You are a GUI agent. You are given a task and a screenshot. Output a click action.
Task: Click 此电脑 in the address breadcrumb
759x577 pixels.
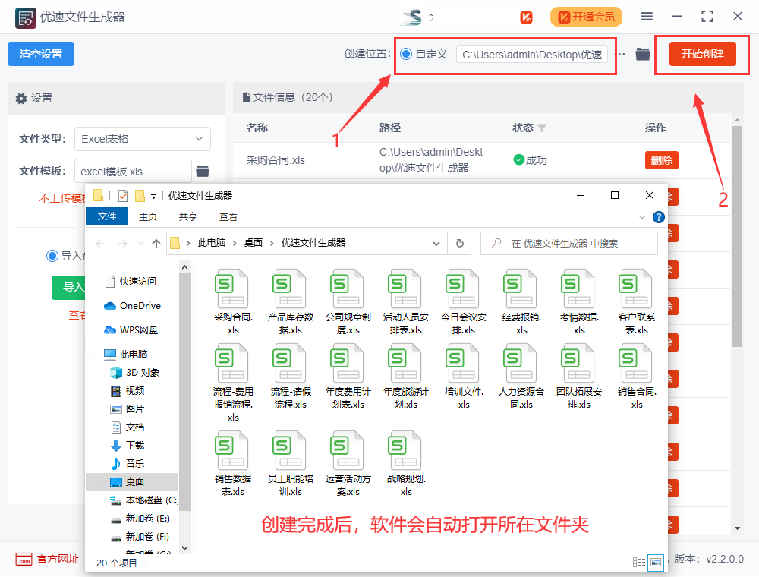click(x=211, y=243)
